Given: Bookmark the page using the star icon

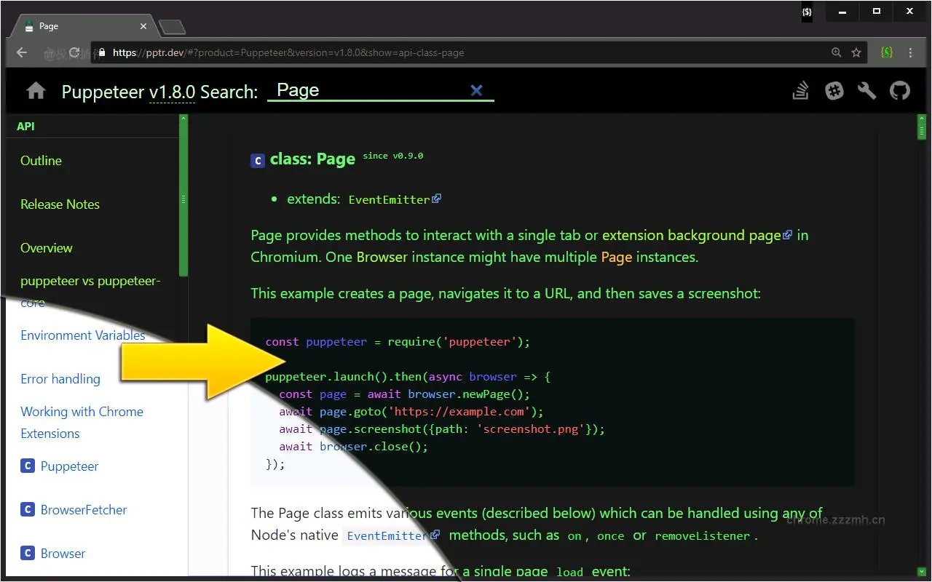Looking at the screenshot, I should 856,52.
